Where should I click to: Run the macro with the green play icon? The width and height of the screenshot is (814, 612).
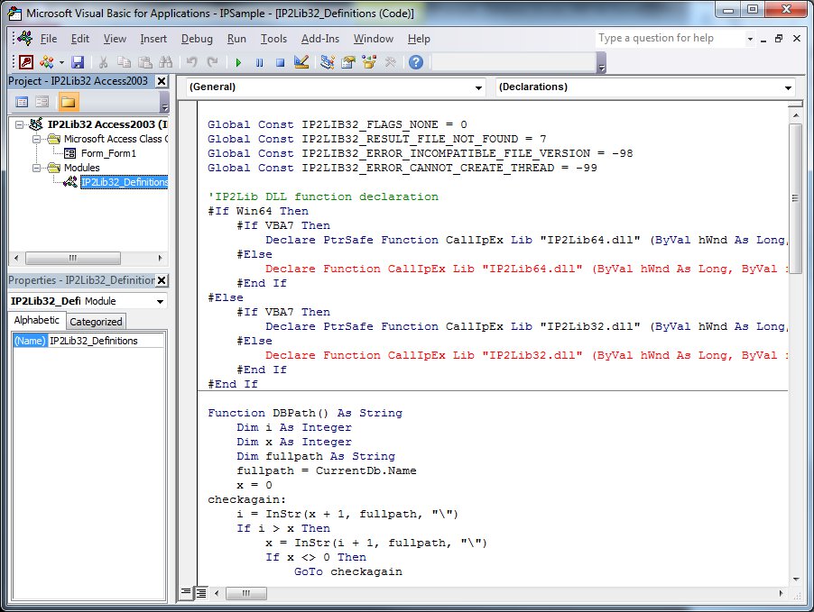click(238, 63)
